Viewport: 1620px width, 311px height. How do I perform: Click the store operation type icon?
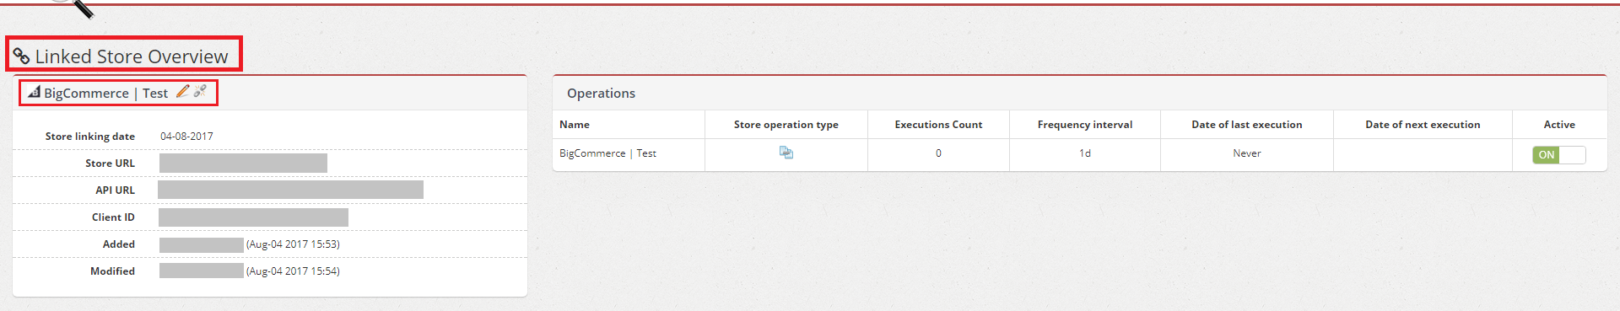(786, 153)
